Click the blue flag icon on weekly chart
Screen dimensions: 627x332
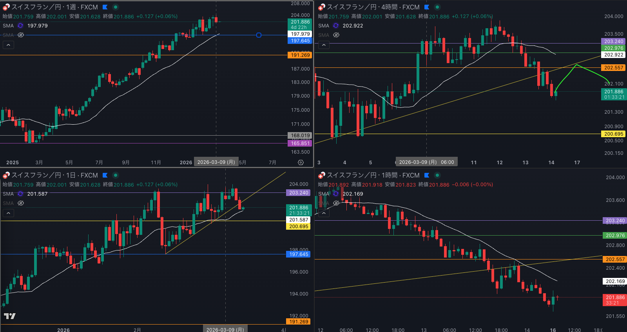point(105,7)
